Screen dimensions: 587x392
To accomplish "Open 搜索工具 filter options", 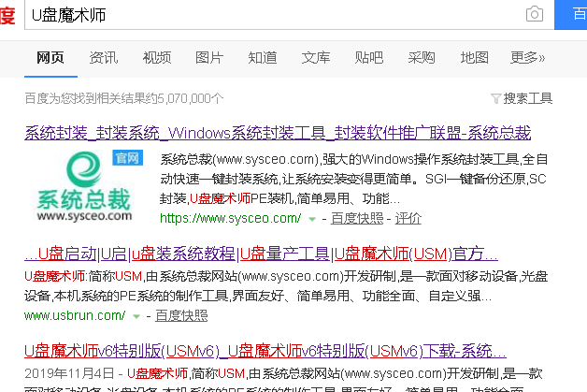I will [528, 98].
